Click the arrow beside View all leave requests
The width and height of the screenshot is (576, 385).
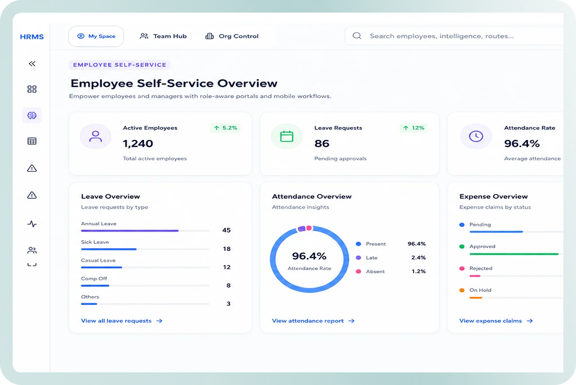pos(159,321)
